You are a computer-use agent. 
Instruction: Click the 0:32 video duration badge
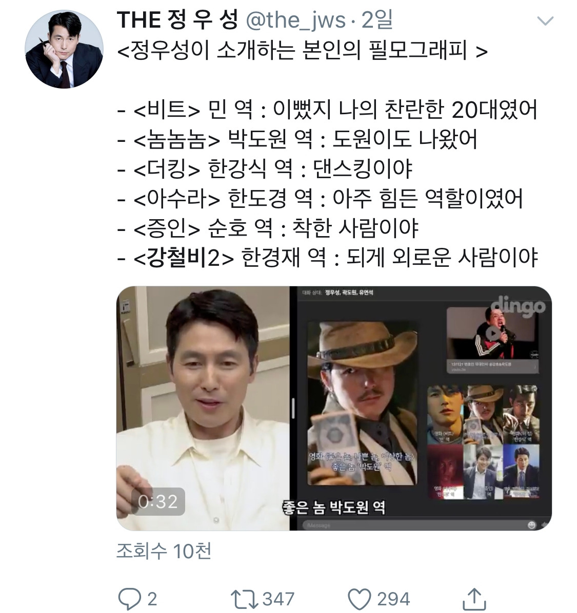pos(158,501)
